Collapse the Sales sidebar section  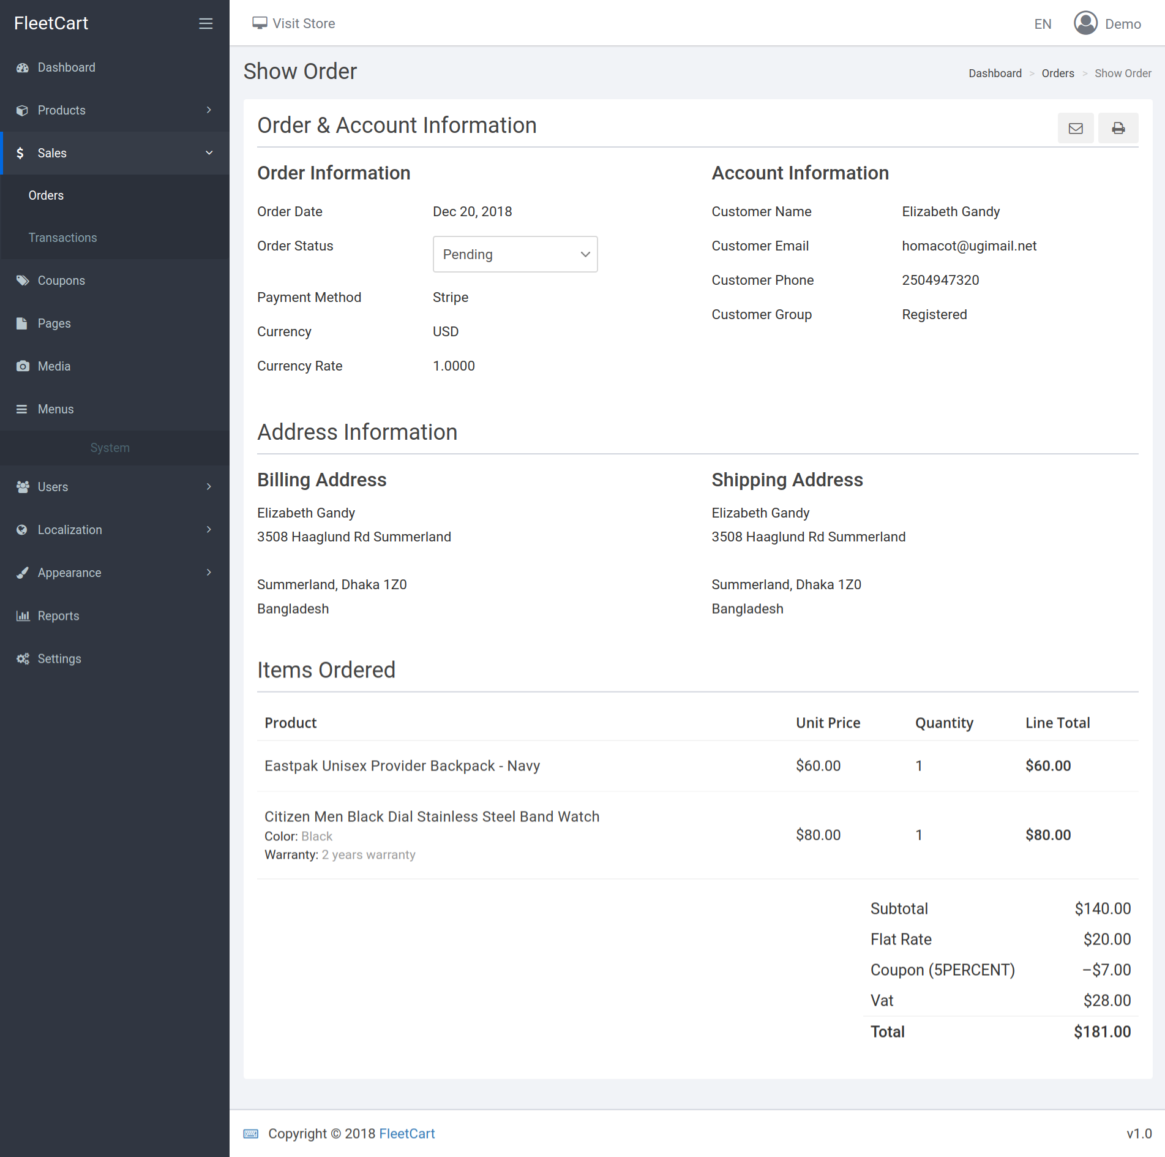(209, 153)
